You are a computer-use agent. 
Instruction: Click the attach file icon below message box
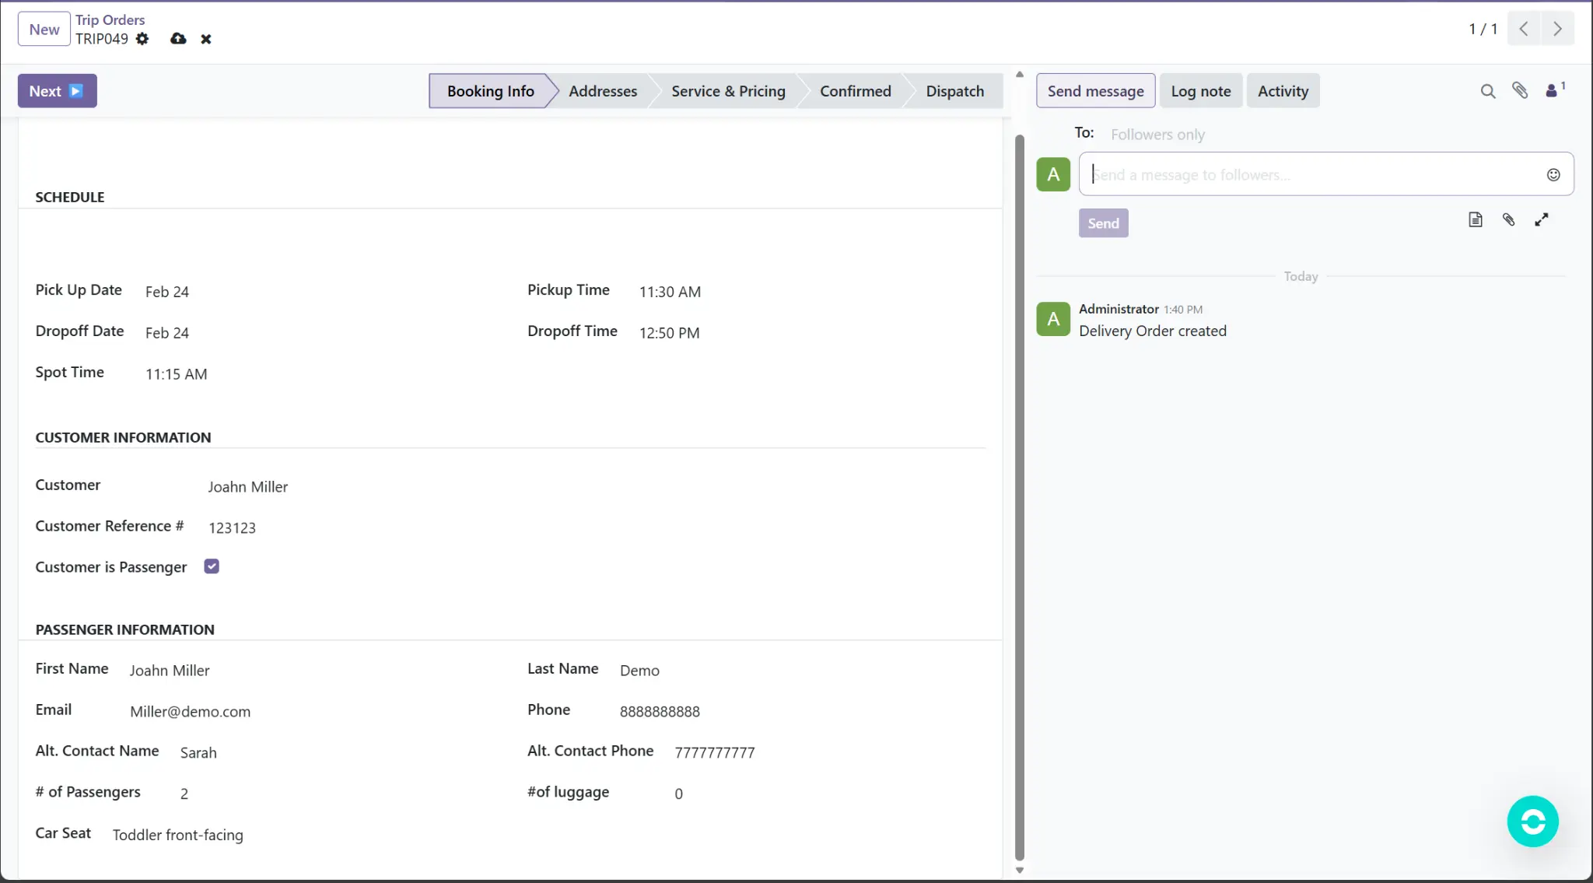pyautogui.click(x=1508, y=220)
